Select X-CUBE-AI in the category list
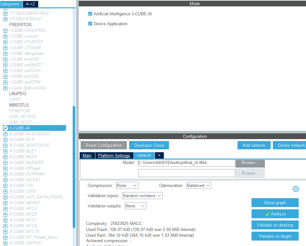This screenshot has height=246, width=306. pyautogui.click(x=34, y=128)
